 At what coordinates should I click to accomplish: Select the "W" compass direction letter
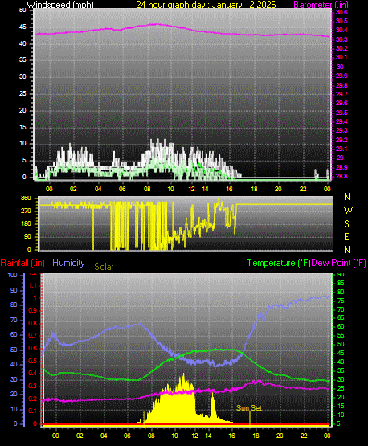pos(348,211)
